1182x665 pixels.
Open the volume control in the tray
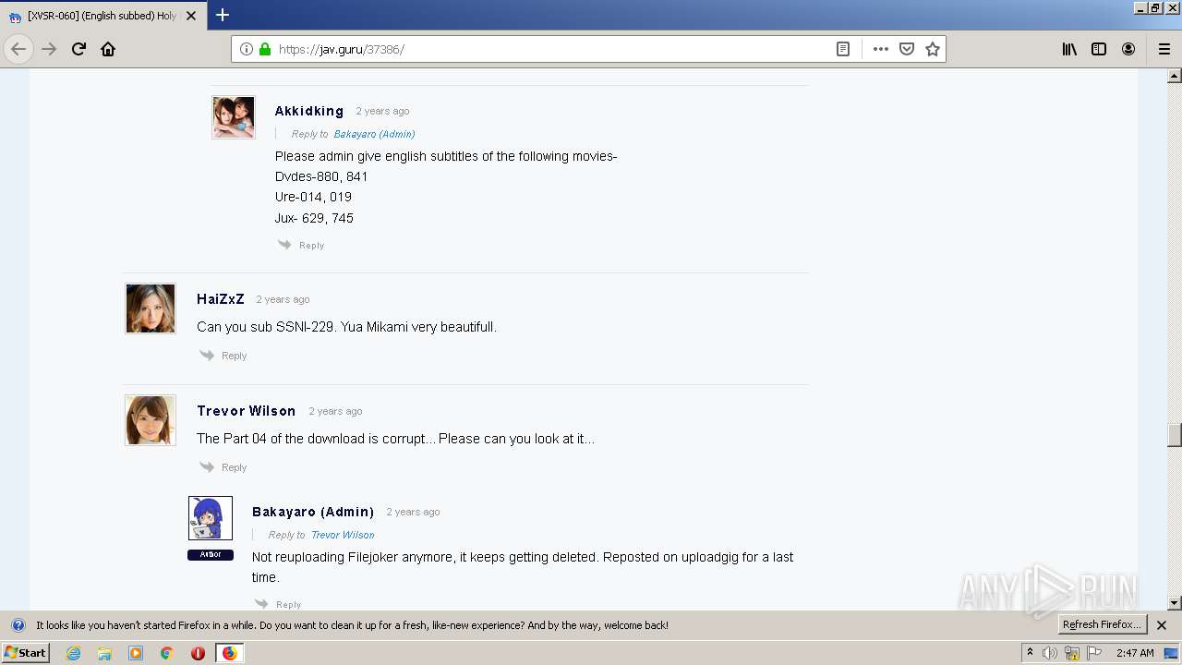coord(1050,653)
